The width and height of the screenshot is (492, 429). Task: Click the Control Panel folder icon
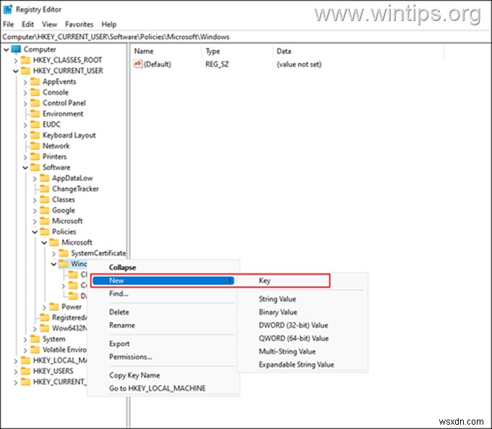pos(35,103)
